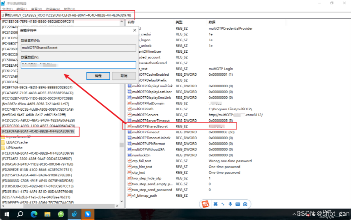Click the tree pane scroll-up arrow
351x220 pixels.
click(x=121, y=22)
